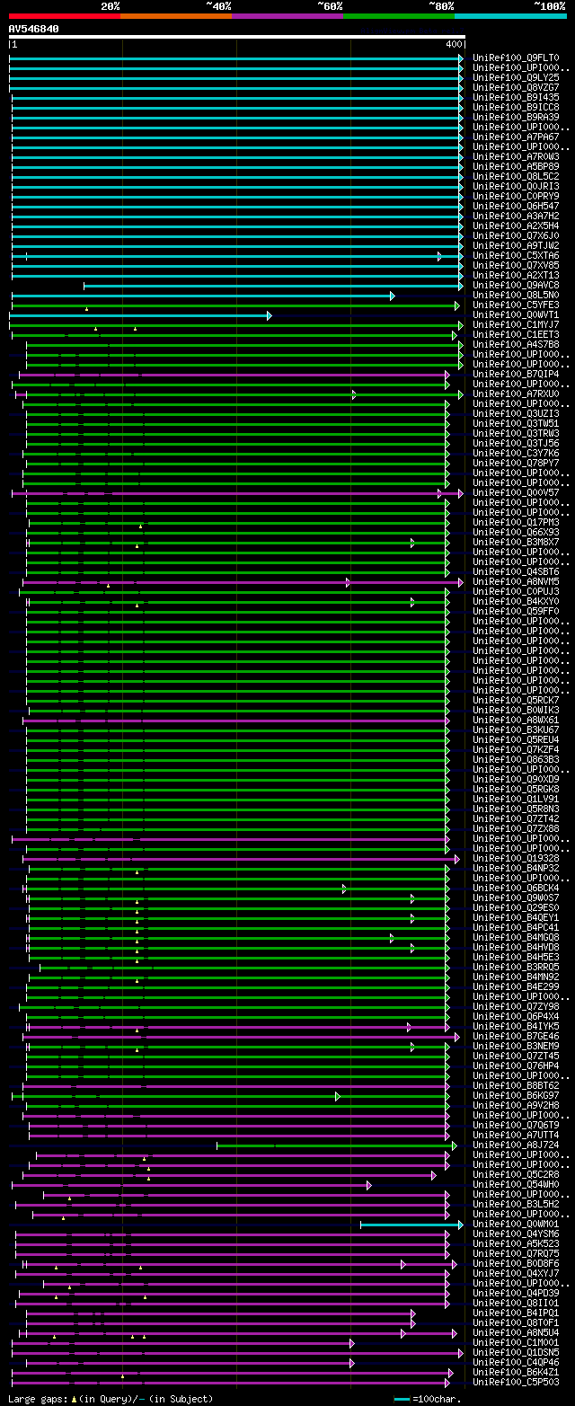Click the UniRef100_Q6BCK4 label

coord(516,889)
